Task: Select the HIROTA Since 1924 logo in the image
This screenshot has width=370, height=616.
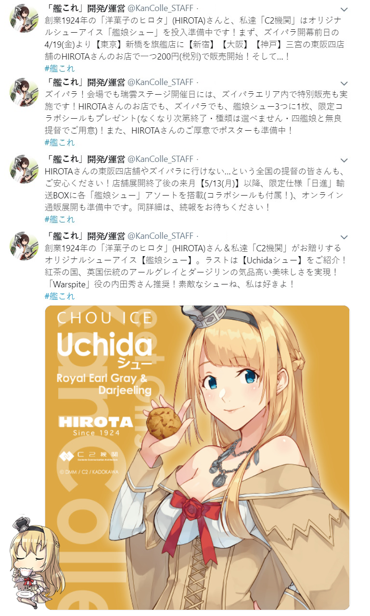Action: pos(96,426)
